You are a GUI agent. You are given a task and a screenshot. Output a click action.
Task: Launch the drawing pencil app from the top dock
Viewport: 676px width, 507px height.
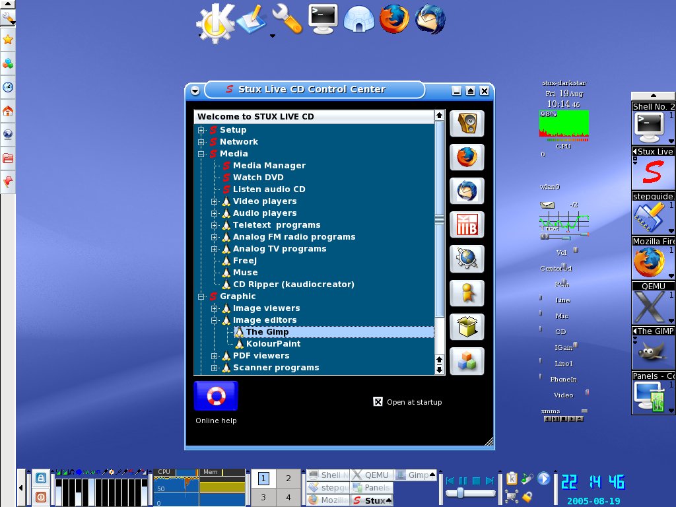(252, 19)
